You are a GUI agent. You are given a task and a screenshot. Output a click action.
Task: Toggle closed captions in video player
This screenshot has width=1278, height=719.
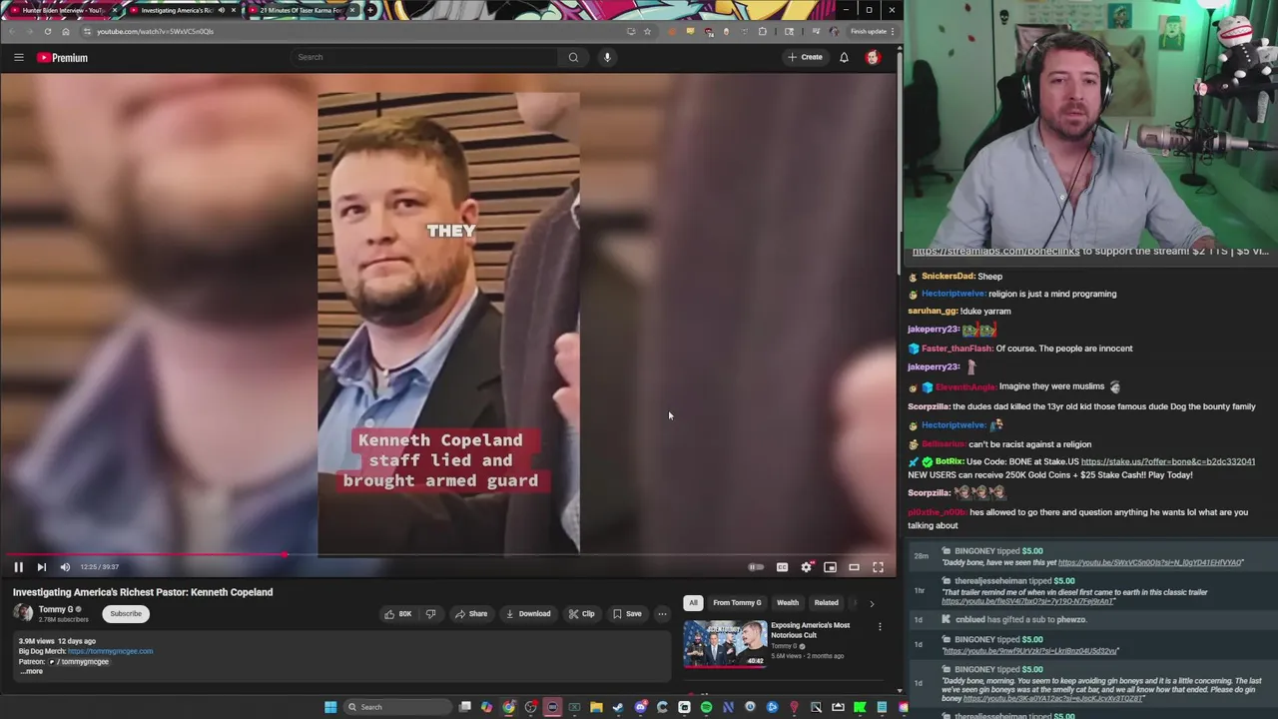click(x=782, y=567)
